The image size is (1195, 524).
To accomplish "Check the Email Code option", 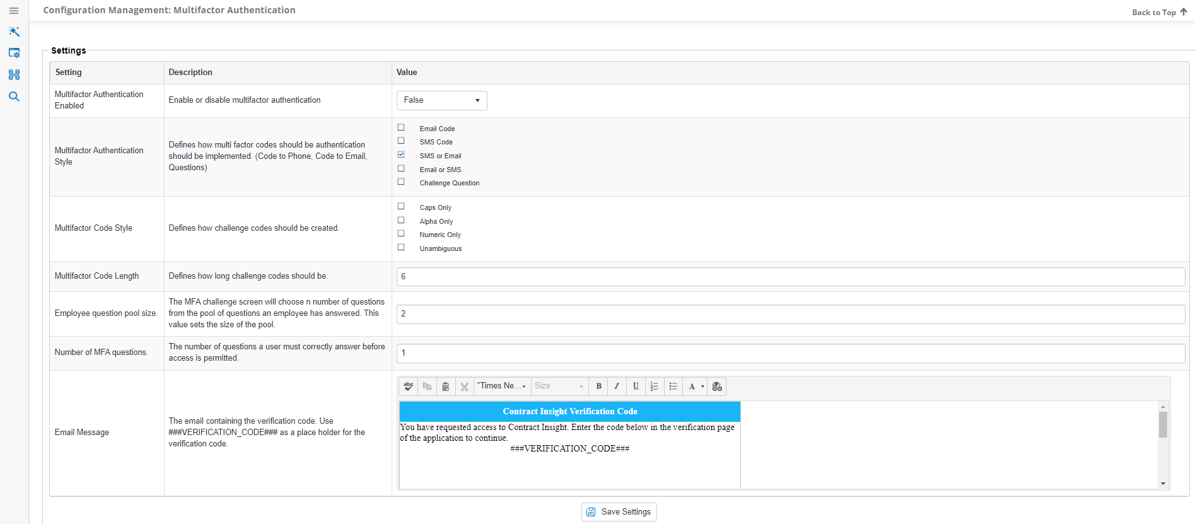I will coord(401,127).
